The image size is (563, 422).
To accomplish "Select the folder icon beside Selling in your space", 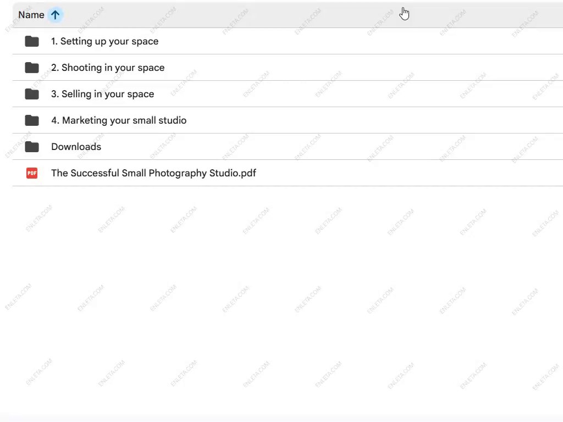I will pos(32,94).
